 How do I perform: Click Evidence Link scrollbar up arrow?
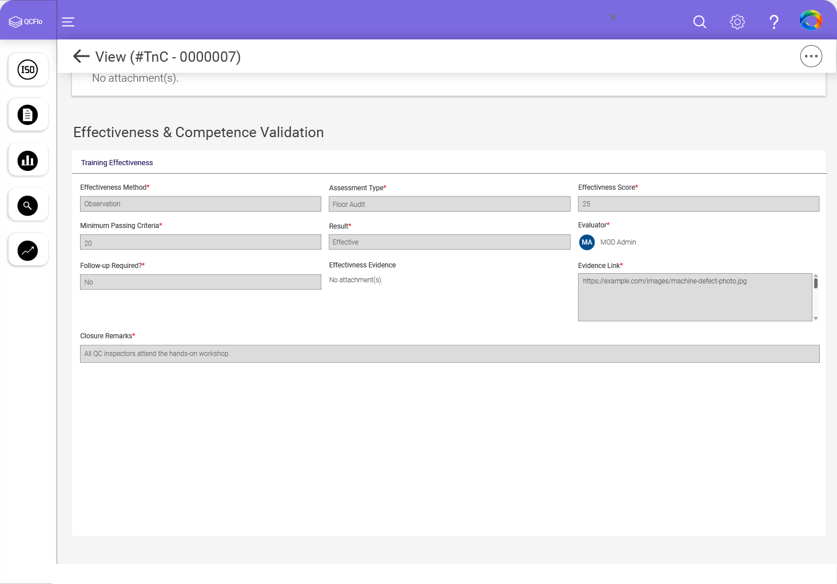816,275
